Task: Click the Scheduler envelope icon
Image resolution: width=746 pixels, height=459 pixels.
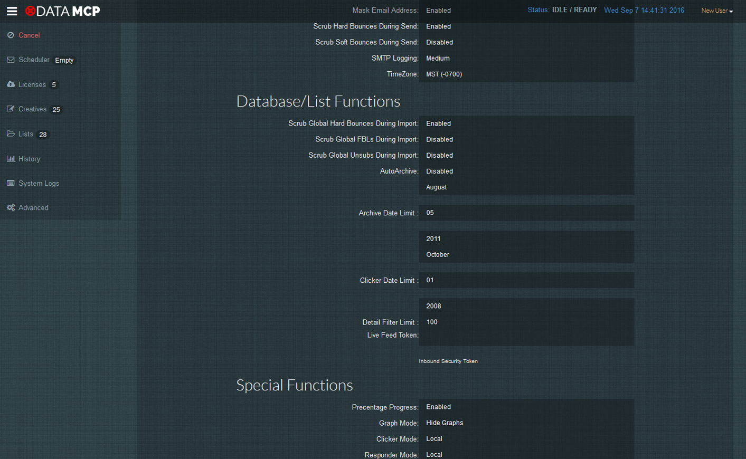Action: [x=11, y=60]
